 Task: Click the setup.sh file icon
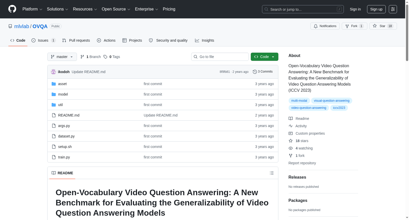click(x=54, y=147)
